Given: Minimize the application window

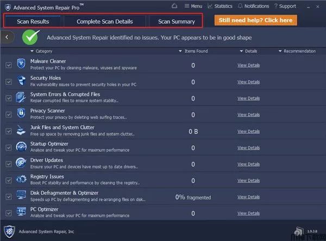Looking at the screenshot, I should coord(308,7).
